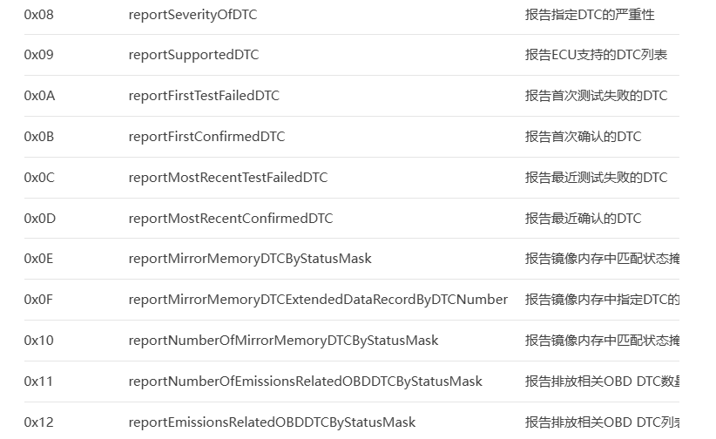Click the reportEmissionsRelatedOBDDTCByStatusMask name
Image resolution: width=716 pixels, height=439 pixels.
(272, 422)
